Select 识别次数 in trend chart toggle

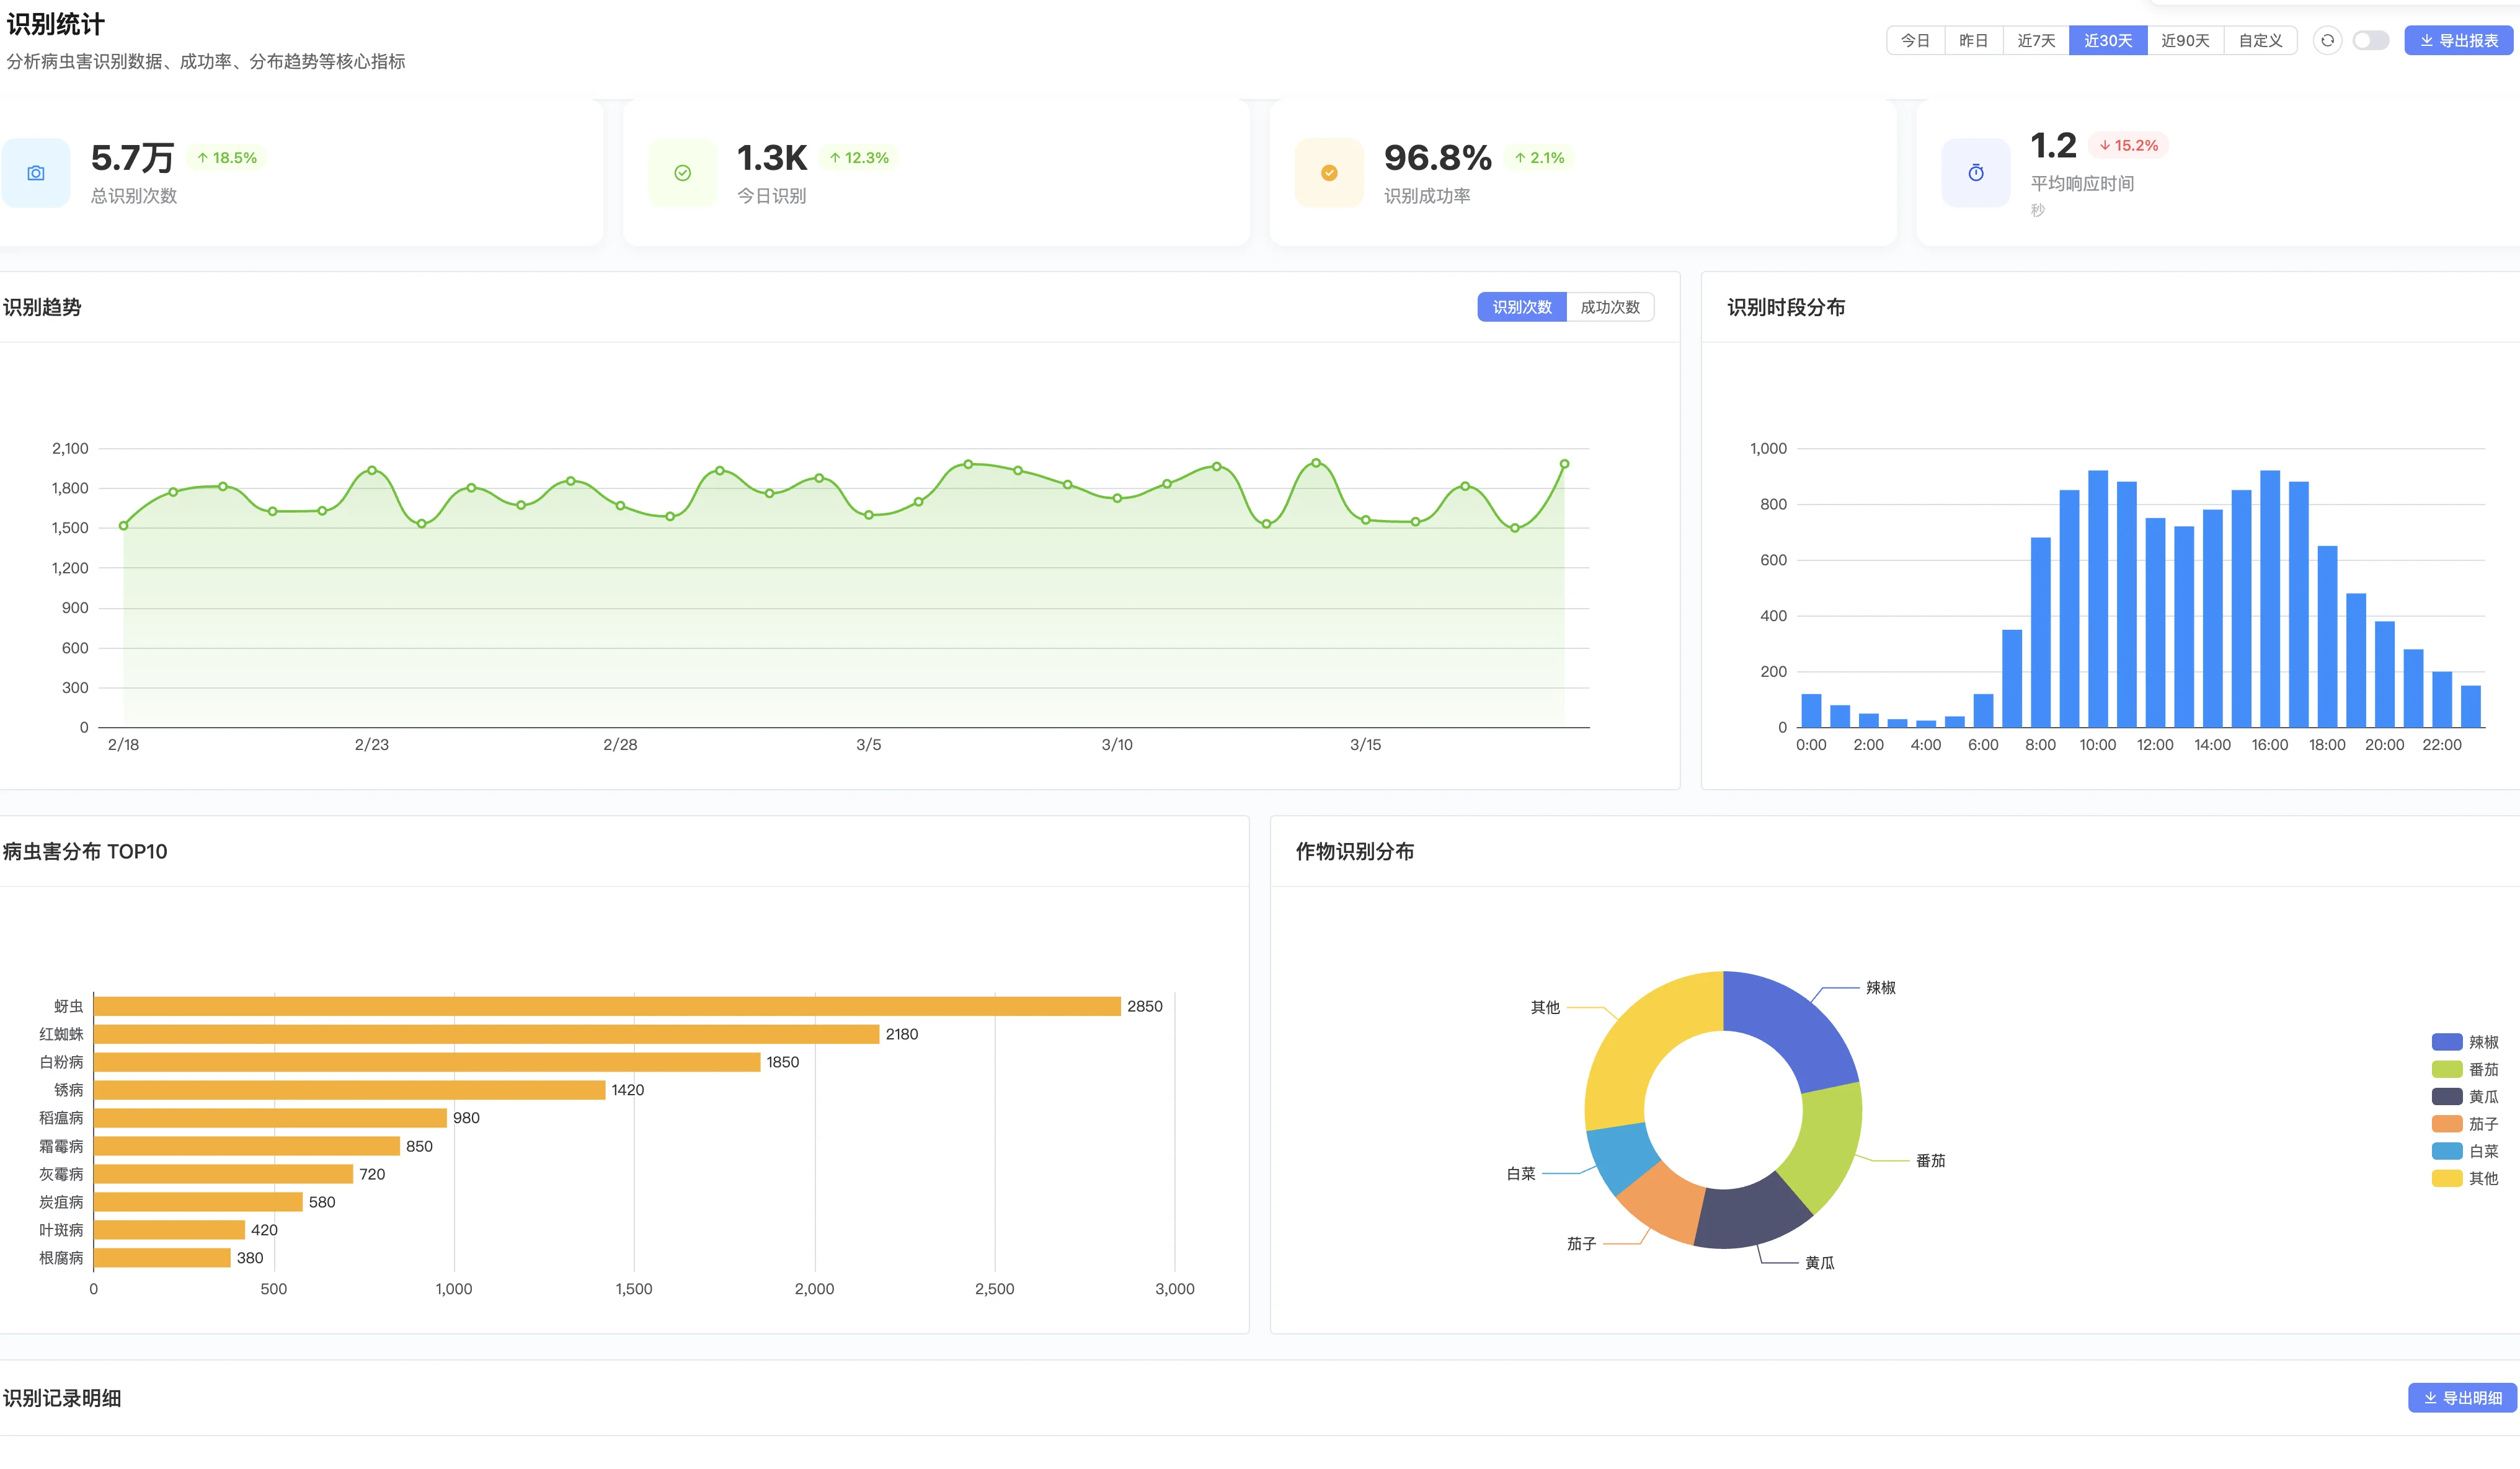pos(1521,308)
